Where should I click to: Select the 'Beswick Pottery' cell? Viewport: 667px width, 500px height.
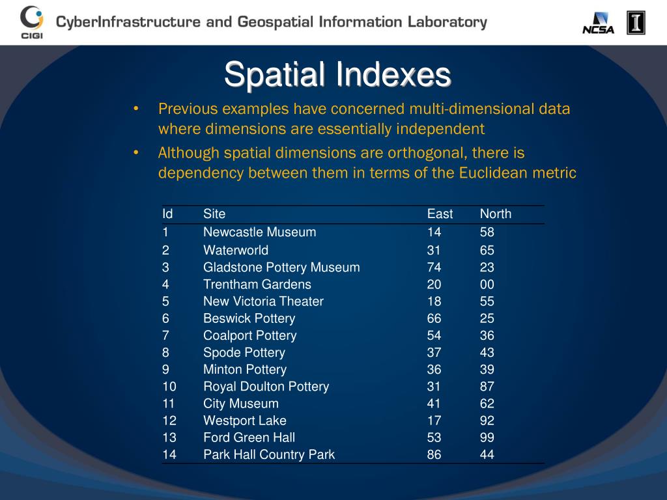pyautogui.click(x=249, y=318)
